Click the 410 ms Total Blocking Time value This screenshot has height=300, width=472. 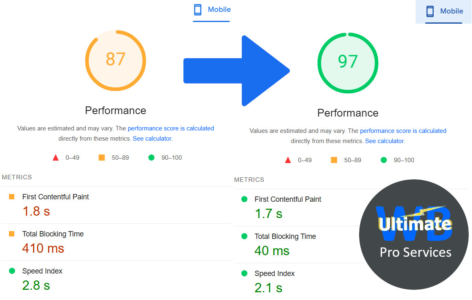(43, 248)
